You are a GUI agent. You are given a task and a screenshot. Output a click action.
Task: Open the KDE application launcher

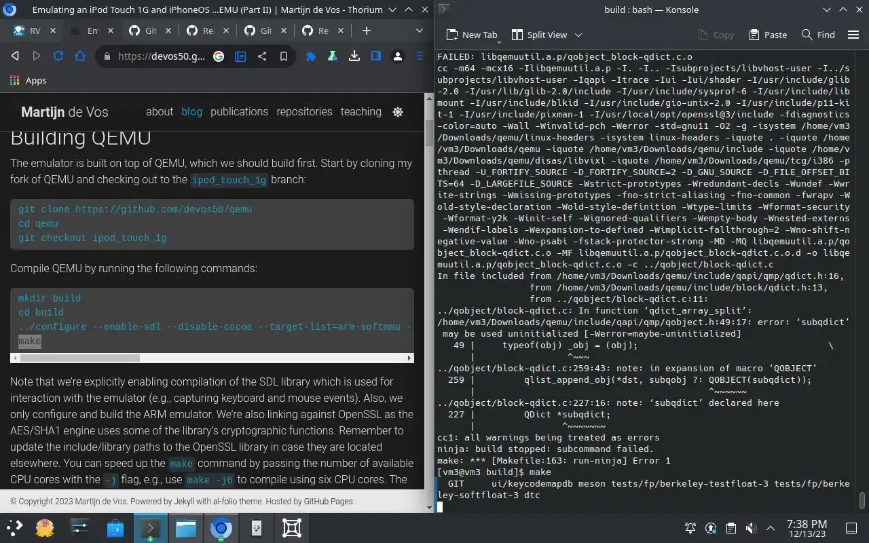[x=14, y=527]
